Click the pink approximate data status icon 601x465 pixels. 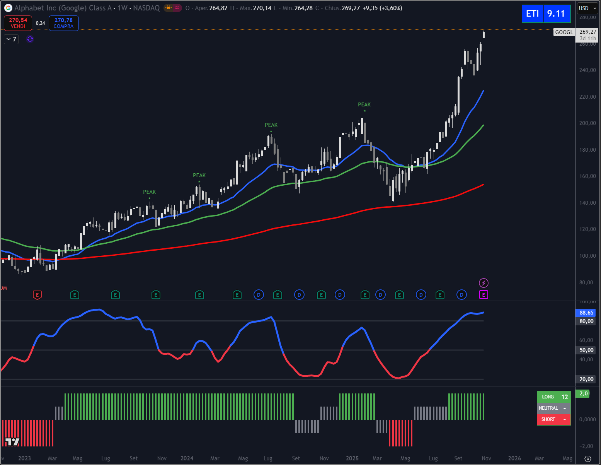[177, 8]
